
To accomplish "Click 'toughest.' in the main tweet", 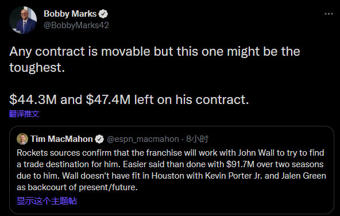I will click(37, 67).
